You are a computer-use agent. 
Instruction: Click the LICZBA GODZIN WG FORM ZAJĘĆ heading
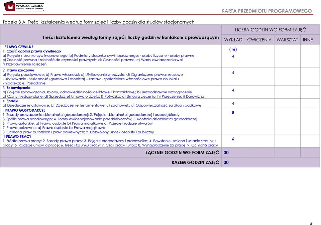coord(270,30)
